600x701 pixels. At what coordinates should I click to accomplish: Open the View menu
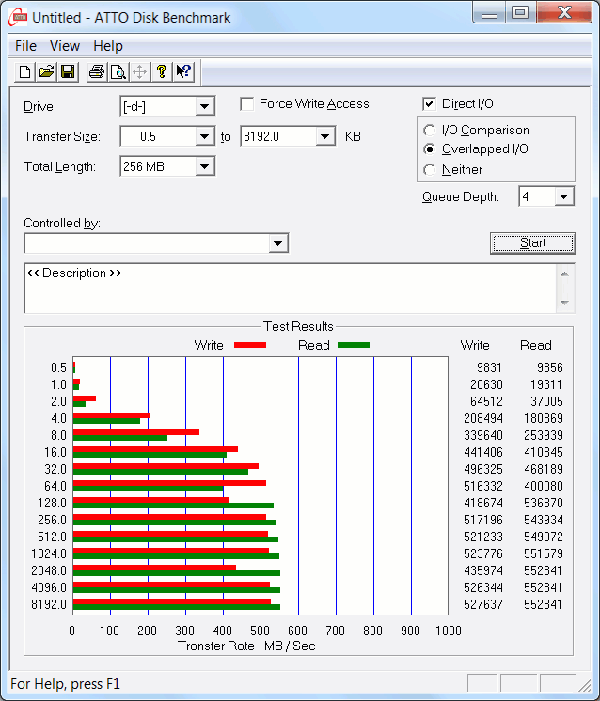65,46
